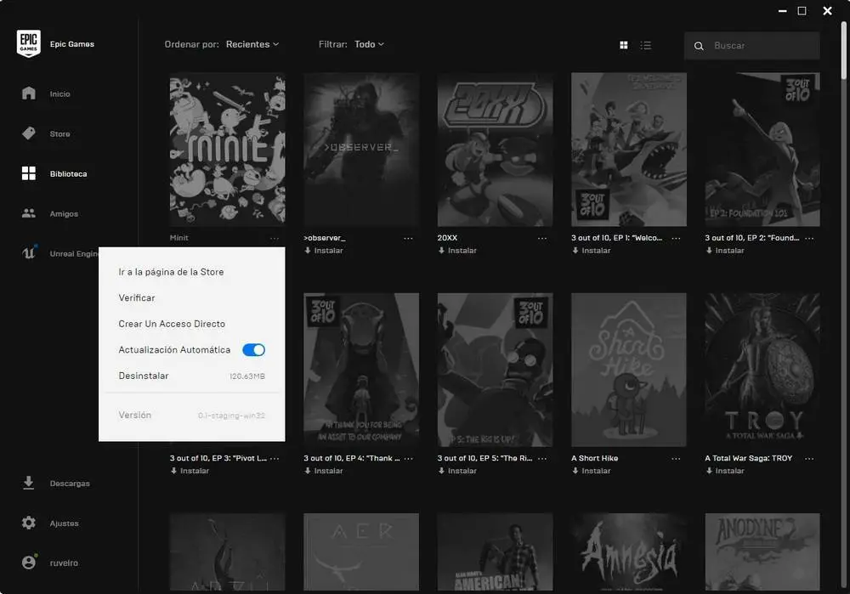This screenshot has width=850, height=594.
Task: Choose Ir a la página de la Store
Action: point(171,272)
